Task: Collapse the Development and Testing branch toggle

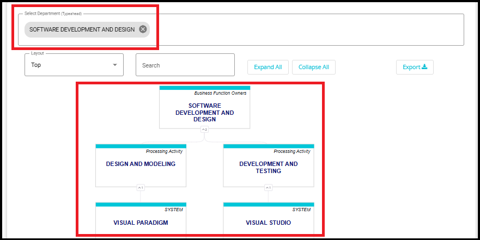Action: [x=268, y=188]
